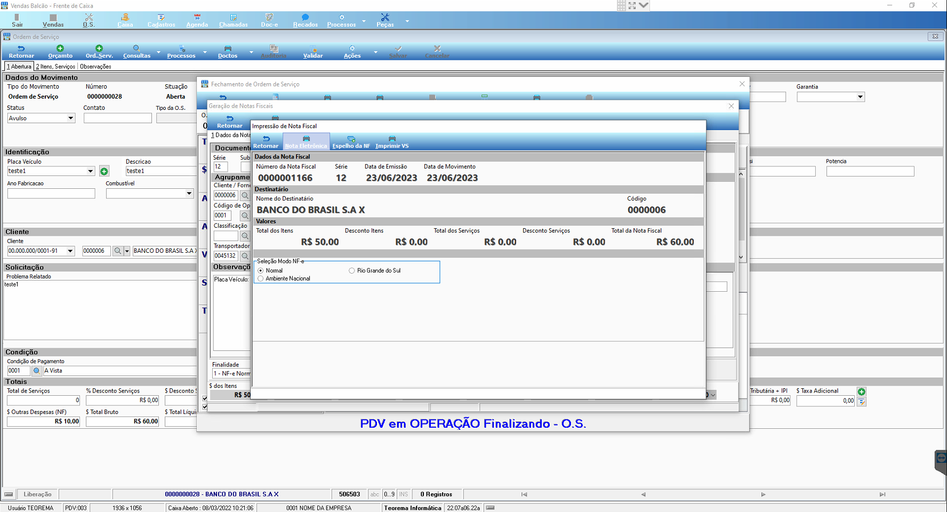Viewport: 947px width, 512px height.
Task: Select Normal NF-e mode
Action: pos(270,270)
